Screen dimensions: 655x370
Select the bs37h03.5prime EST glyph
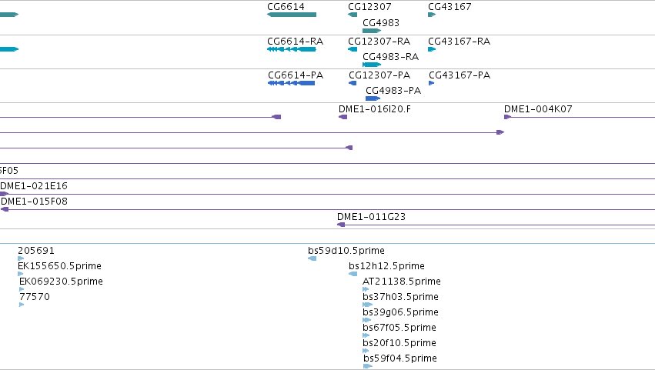point(367,305)
